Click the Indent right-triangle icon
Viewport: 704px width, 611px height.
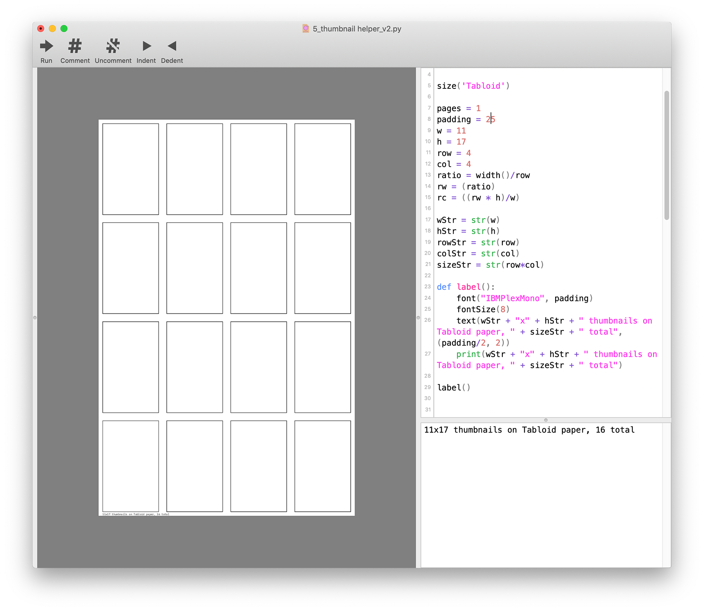pyautogui.click(x=146, y=46)
